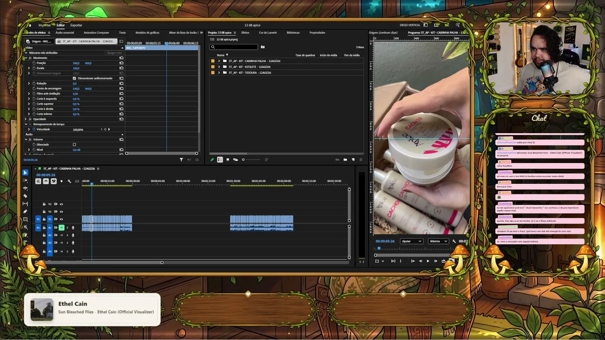Hide video track V2 eye

pyautogui.click(x=61, y=212)
